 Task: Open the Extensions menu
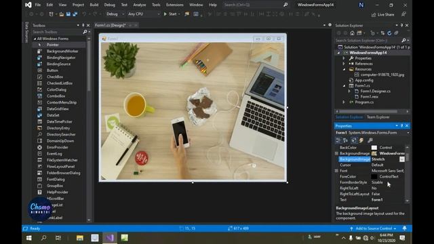pyautogui.click(x=175, y=5)
